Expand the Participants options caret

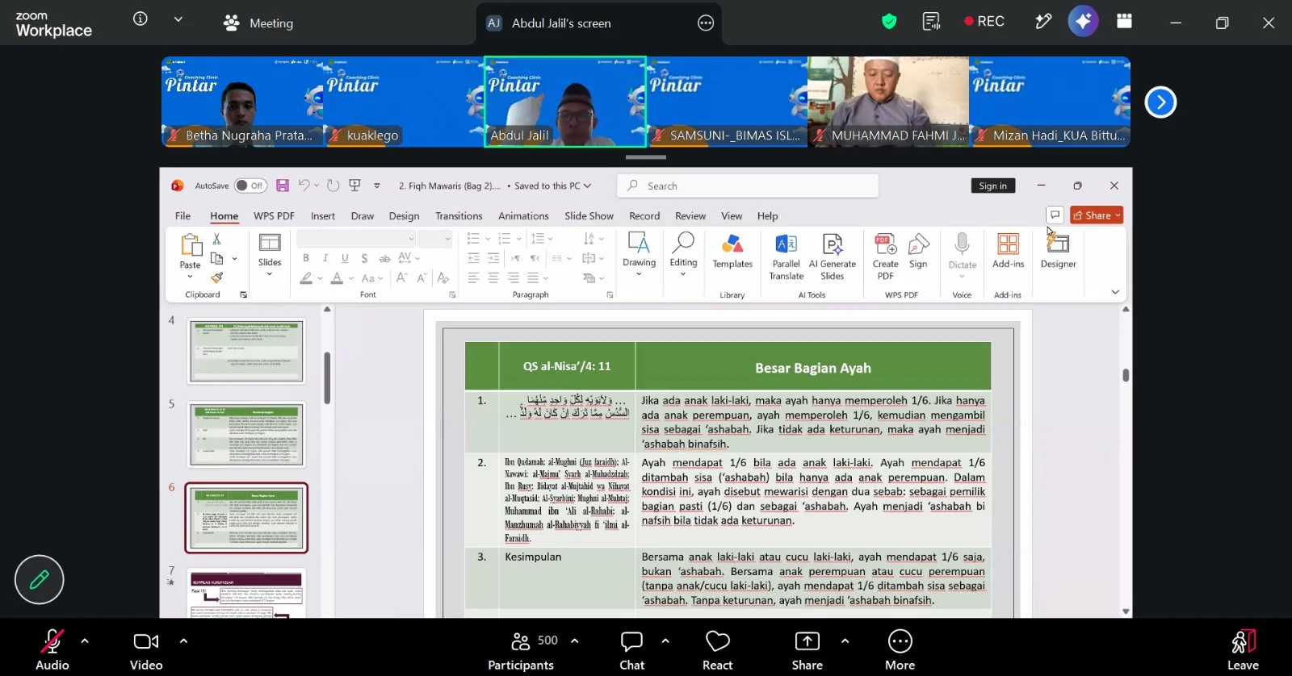click(x=575, y=641)
